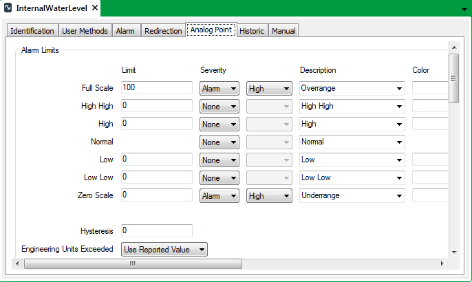This screenshot has height=282, width=472.
Task: Click the horizontal scrollbar right arrow
Action: pos(442,263)
